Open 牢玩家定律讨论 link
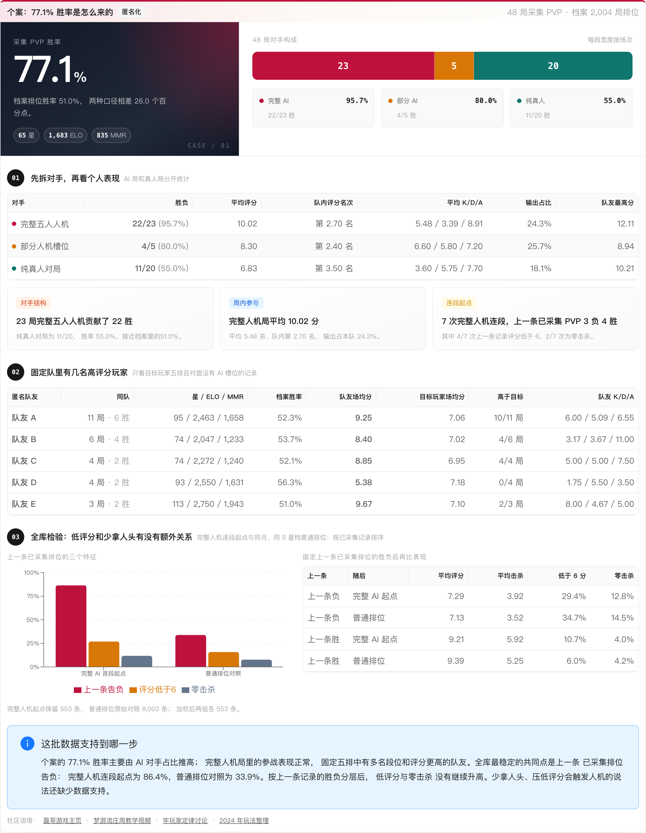The image size is (646, 833). pyautogui.click(x=185, y=820)
